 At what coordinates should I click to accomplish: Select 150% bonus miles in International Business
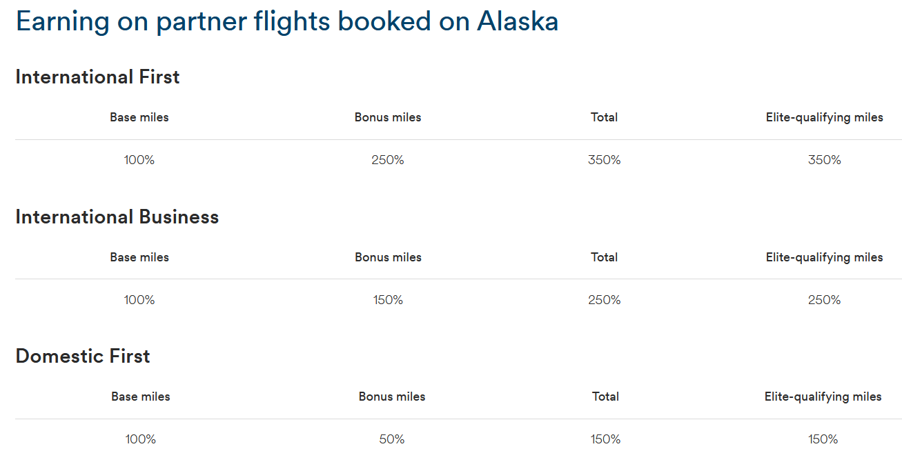(388, 300)
